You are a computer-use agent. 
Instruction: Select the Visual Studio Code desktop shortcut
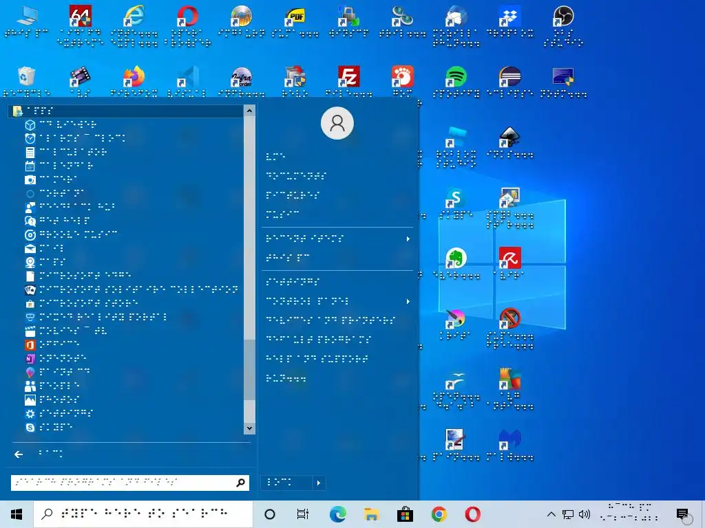(187, 82)
